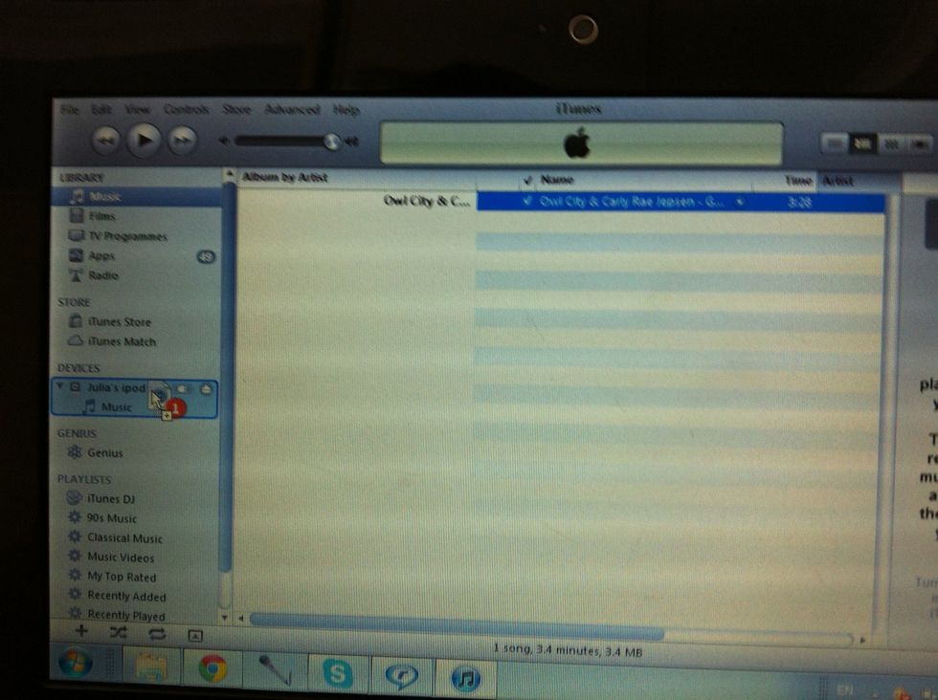This screenshot has height=700, width=938.
Task: Switch to song list view
Action: (835, 143)
